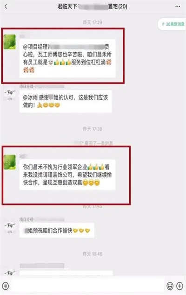Tap the green avatar on the first message
The width and height of the screenshot is (186, 295).
tap(10, 42)
